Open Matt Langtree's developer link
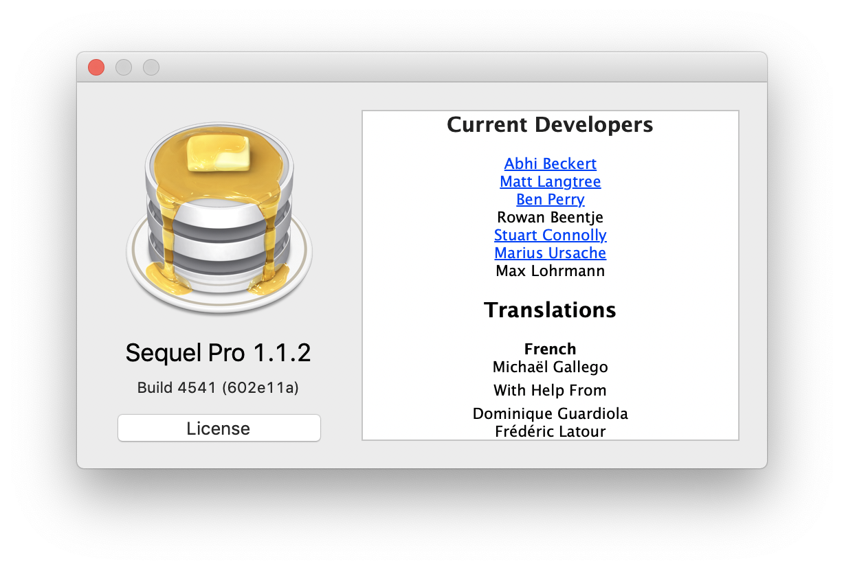This screenshot has height=570, width=844. click(x=550, y=181)
